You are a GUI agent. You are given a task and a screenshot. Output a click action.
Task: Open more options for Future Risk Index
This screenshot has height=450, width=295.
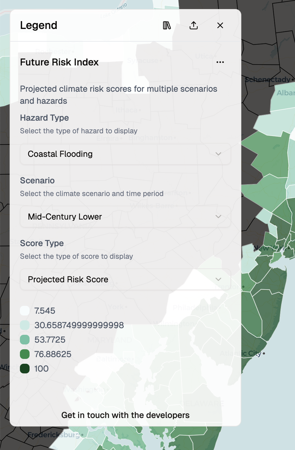(220, 62)
